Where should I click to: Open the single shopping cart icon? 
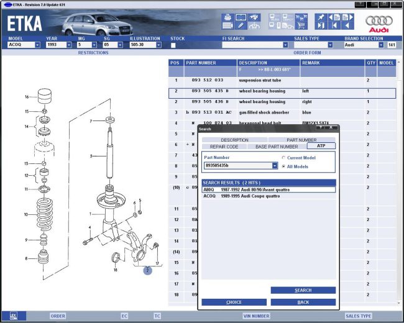tap(301, 25)
